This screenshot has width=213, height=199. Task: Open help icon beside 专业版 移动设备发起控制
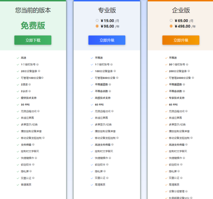tap(118, 138)
